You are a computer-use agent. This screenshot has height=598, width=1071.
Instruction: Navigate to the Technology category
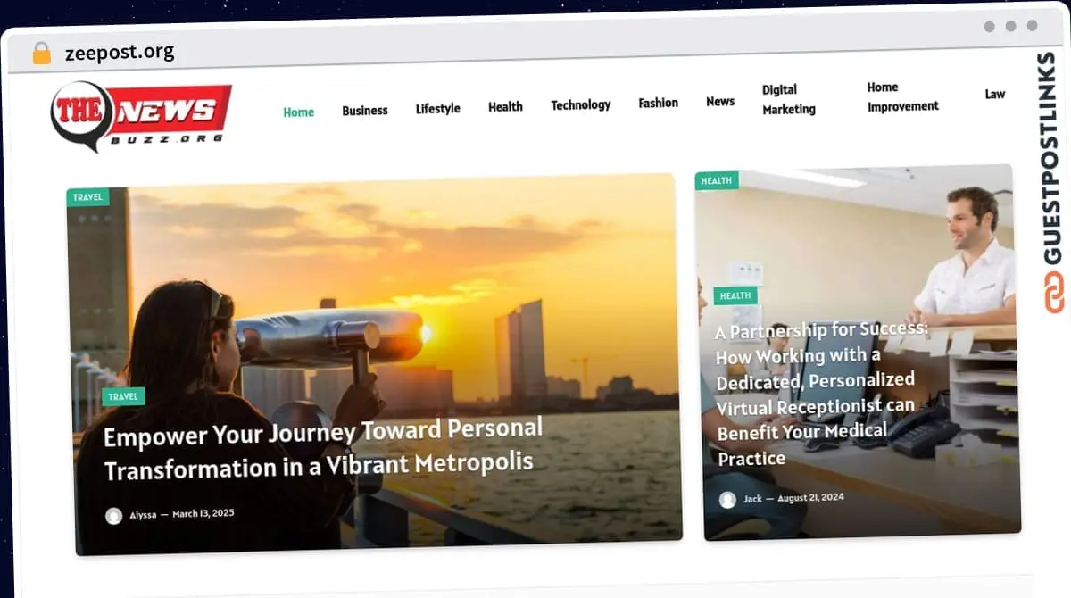point(580,105)
